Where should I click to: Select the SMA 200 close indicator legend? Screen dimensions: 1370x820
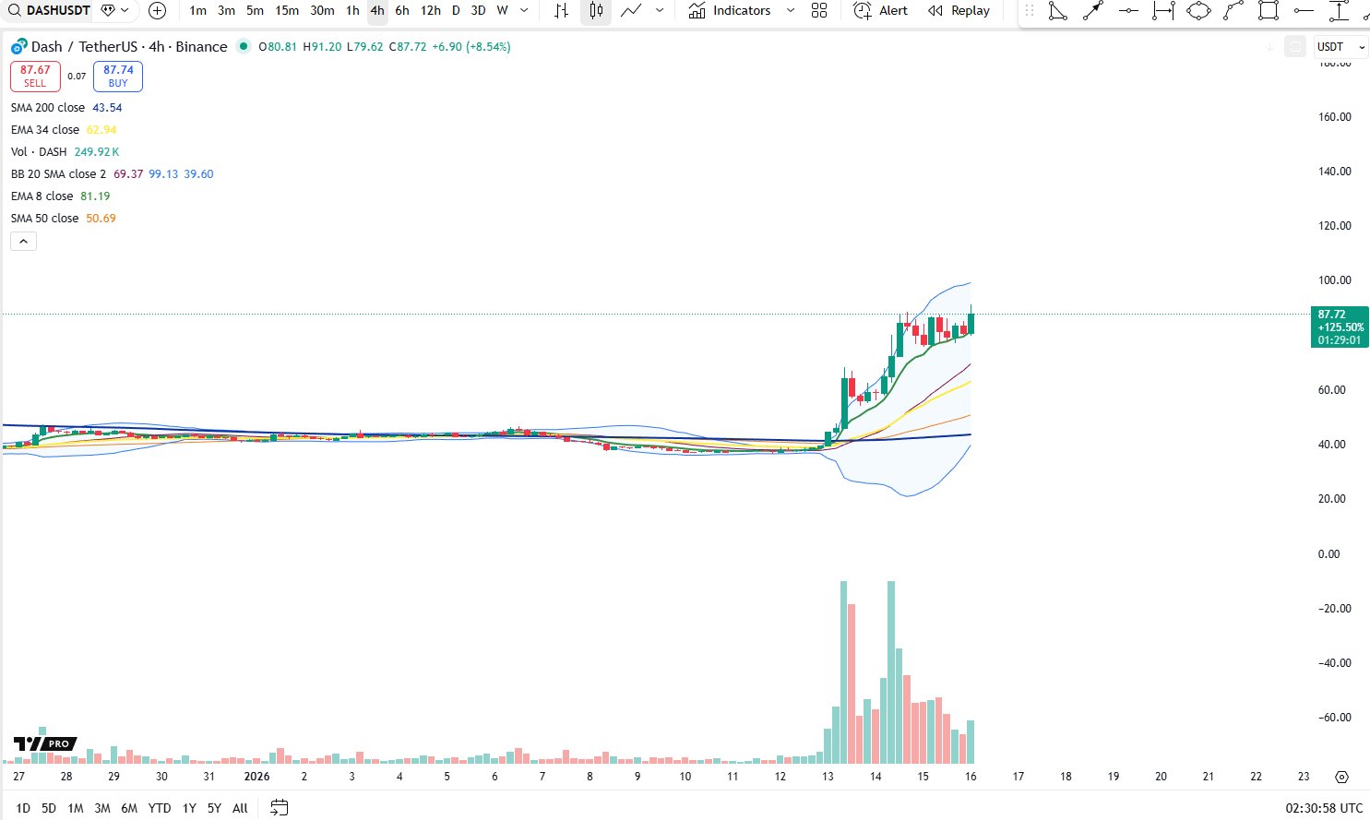(66, 108)
